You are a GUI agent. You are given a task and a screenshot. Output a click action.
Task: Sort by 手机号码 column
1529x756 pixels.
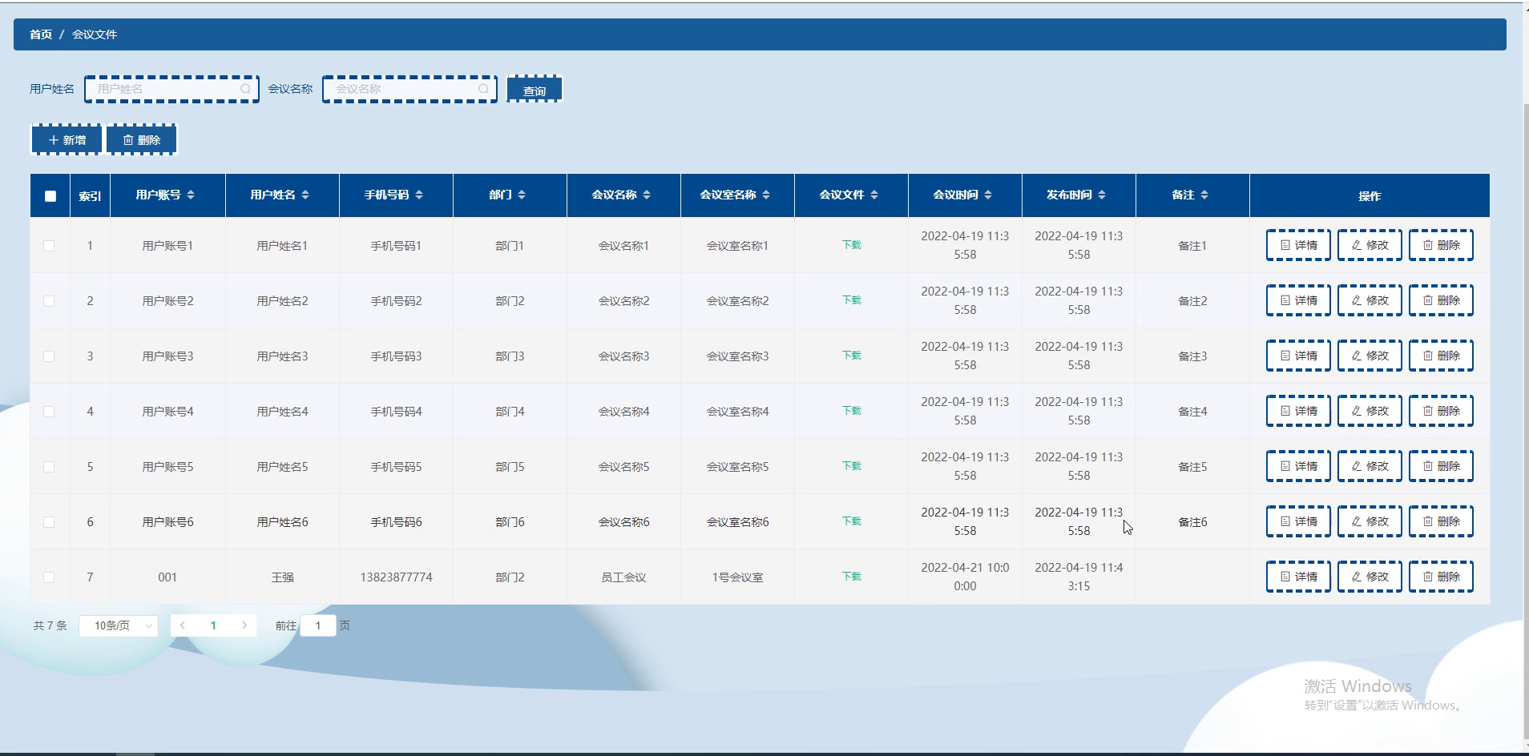(x=419, y=195)
